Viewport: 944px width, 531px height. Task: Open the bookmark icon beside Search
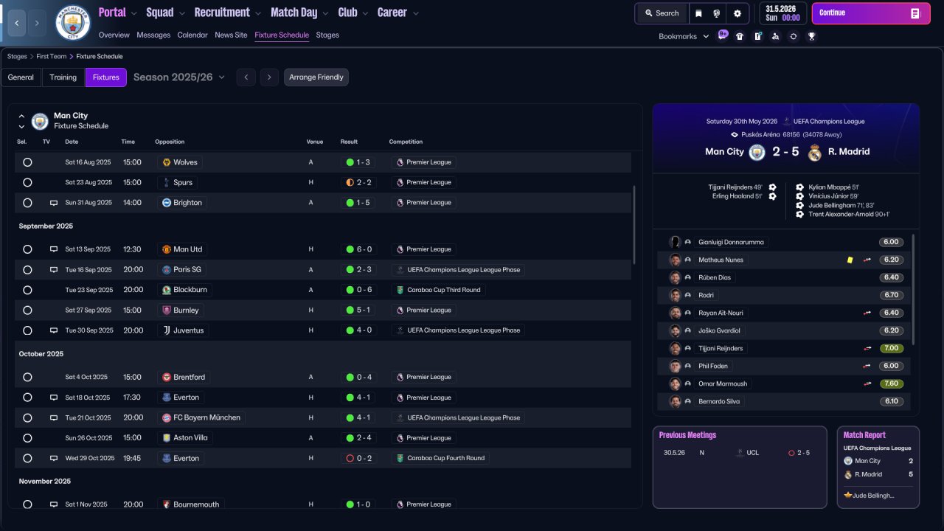tap(698, 13)
